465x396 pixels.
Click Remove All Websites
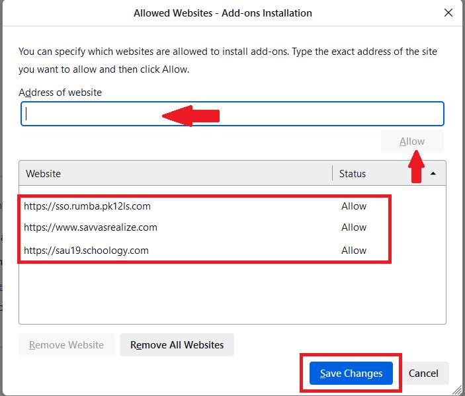coord(177,344)
